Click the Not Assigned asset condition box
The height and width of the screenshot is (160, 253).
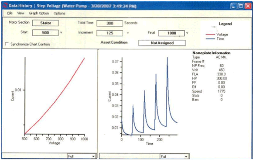(x=162, y=43)
